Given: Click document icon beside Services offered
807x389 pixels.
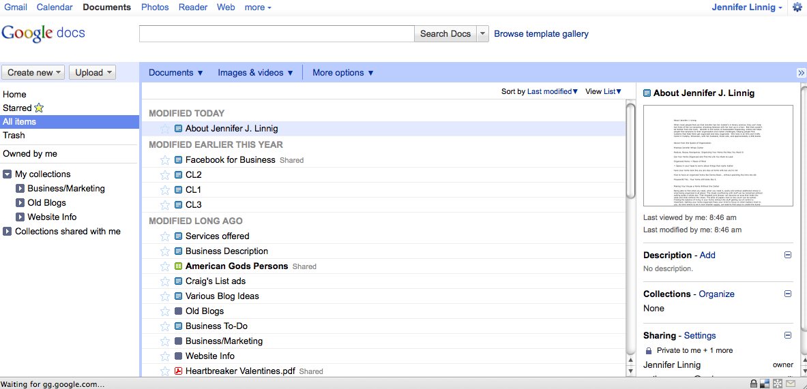Looking at the screenshot, I should [x=179, y=236].
